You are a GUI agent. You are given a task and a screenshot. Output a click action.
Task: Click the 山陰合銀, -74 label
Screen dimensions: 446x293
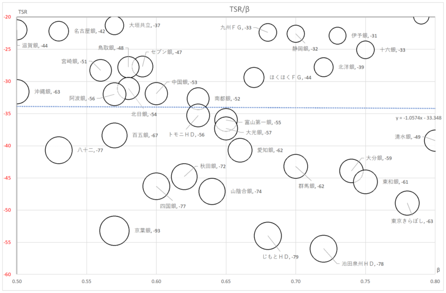click(x=246, y=192)
